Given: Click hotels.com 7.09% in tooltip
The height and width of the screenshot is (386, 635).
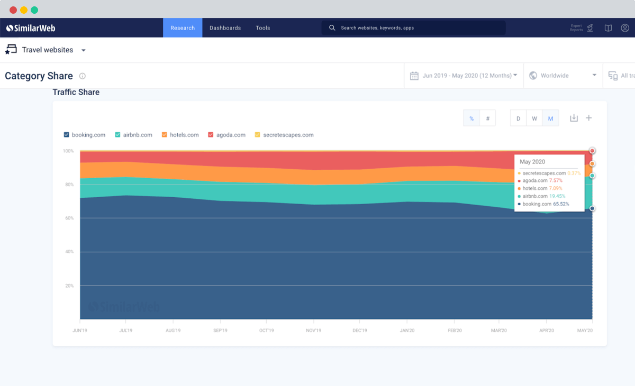Looking at the screenshot, I should click(540, 188).
